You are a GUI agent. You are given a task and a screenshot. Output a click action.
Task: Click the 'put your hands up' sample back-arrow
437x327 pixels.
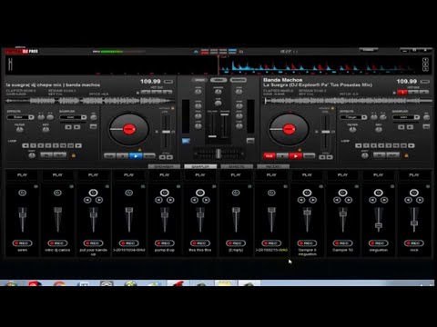(87, 200)
